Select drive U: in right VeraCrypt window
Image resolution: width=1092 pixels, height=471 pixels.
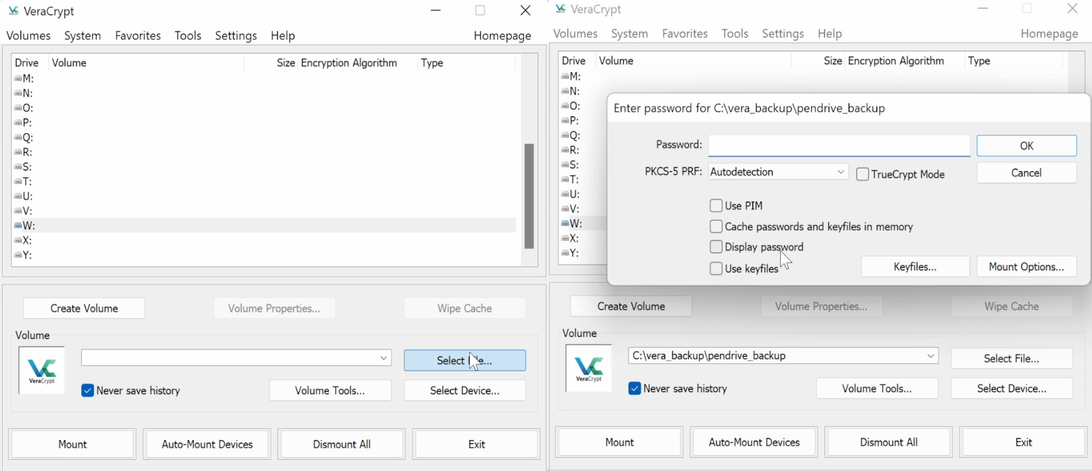tap(571, 194)
